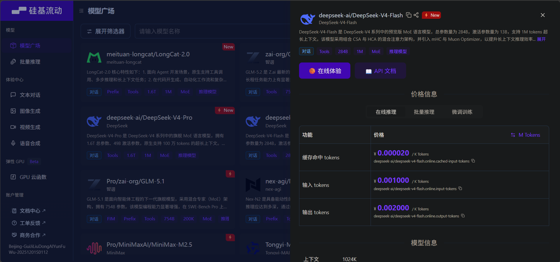Screen dimensions: 560x262
Task: Open the meituan-longcat/LongCat-2.0 model card
Action: [x=158, y=72]
